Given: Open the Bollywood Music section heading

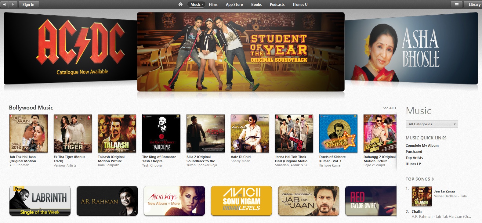Looking at the screenshot, I should click(31, 108).
